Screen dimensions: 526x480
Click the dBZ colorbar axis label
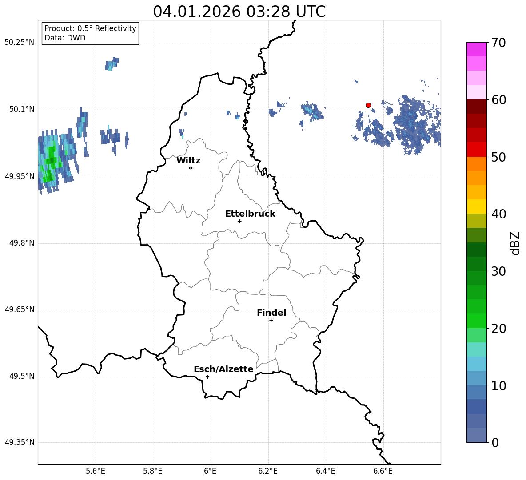pos(515,243)
